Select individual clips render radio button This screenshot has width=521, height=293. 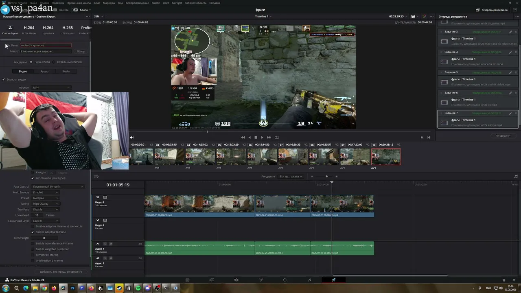tap(54, 62)
